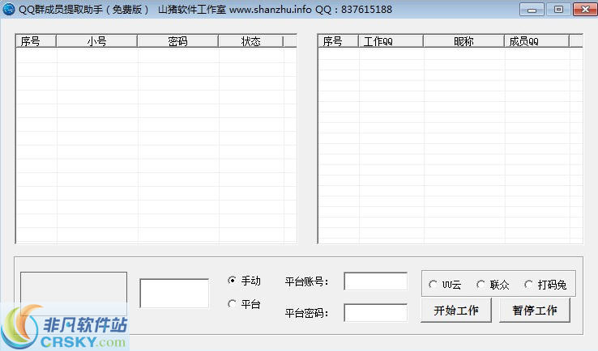
Task: Click the 工作QQ column header
Action: tap(391, 41)
